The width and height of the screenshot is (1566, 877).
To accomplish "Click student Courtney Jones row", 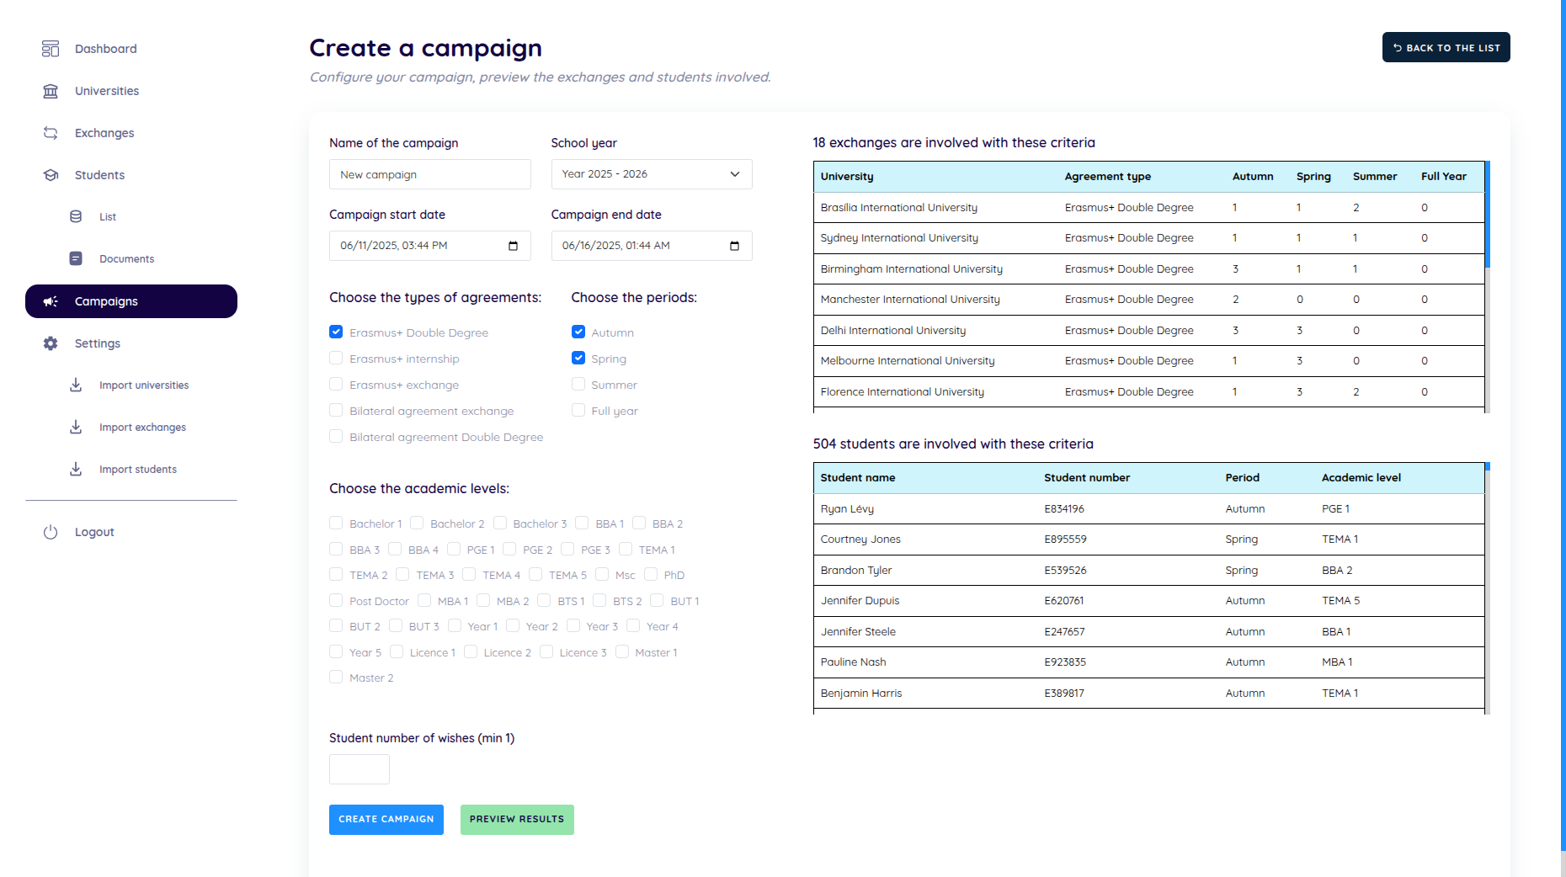I will [1148, 539].
